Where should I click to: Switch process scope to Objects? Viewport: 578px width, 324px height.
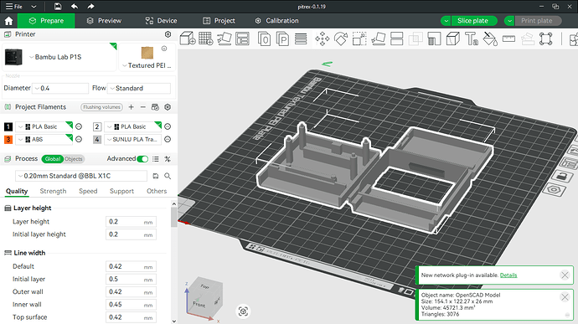click(74, 159)
